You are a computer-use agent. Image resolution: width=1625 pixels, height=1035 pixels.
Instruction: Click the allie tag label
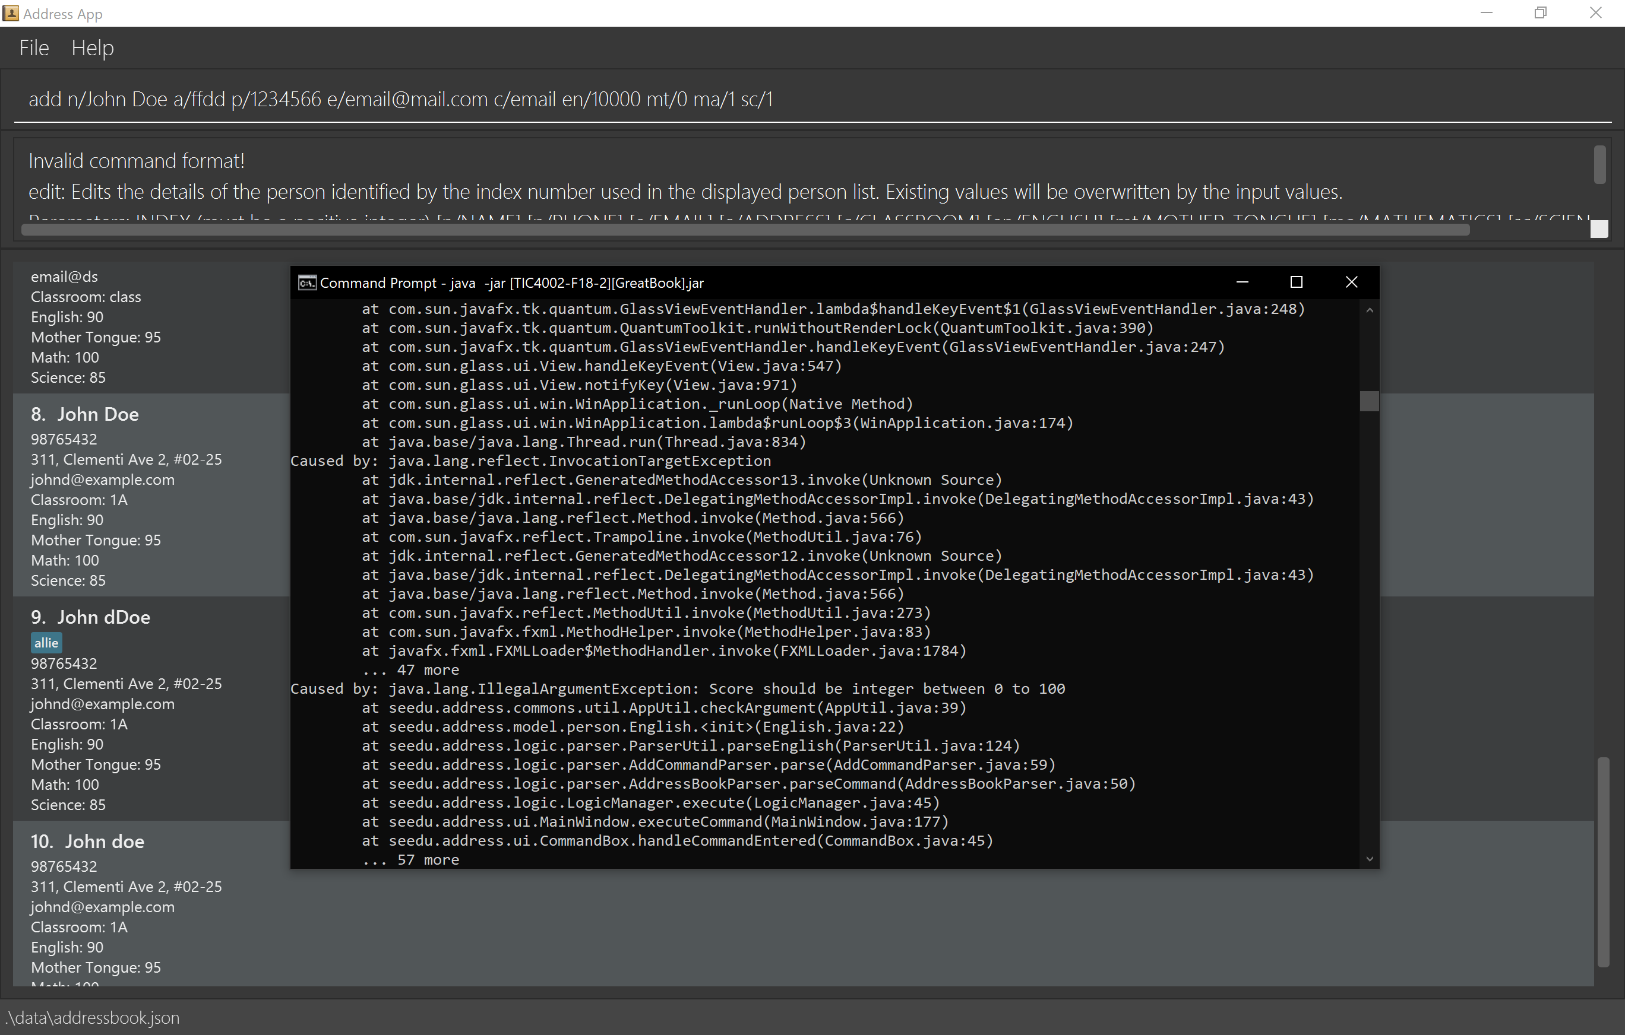46,643
